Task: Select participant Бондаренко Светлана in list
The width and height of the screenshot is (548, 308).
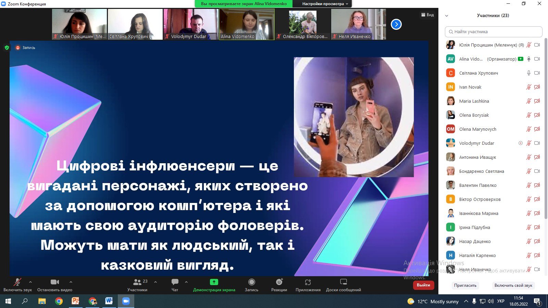Action: click(493, 171)
